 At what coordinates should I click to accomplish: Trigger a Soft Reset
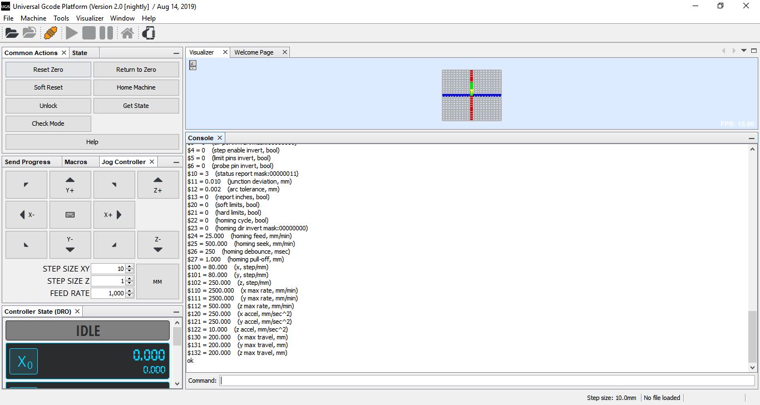48,87
